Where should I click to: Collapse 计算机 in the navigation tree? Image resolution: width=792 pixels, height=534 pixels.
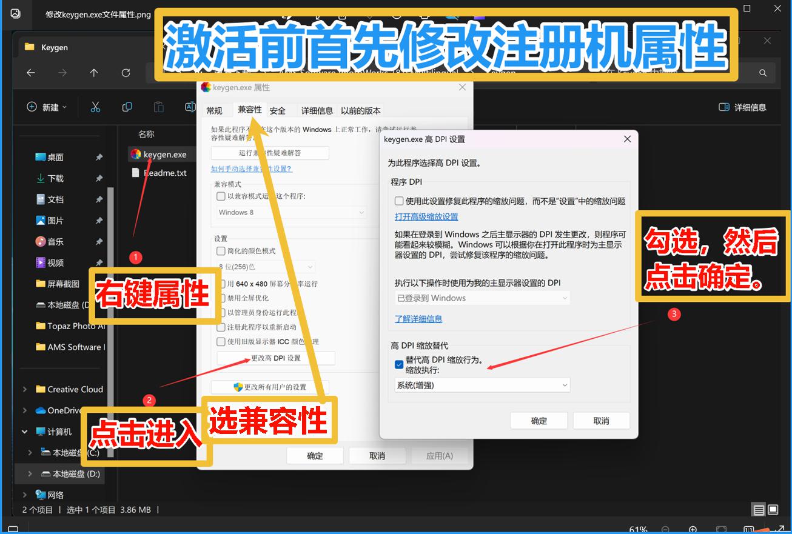point(25,432)
